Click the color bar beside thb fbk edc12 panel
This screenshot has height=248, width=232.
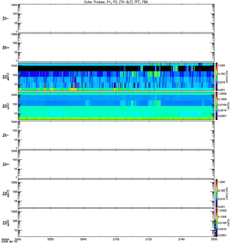tap(217, 77)
